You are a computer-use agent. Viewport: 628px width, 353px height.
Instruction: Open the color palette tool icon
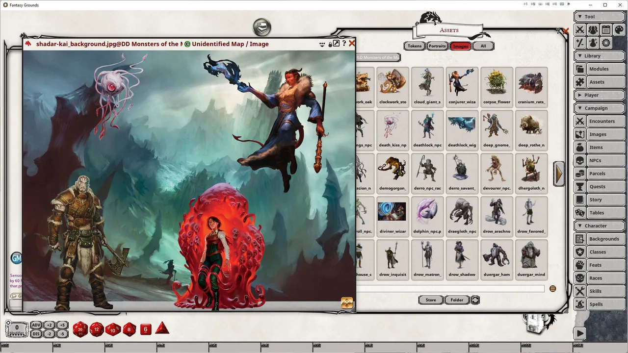619,30
